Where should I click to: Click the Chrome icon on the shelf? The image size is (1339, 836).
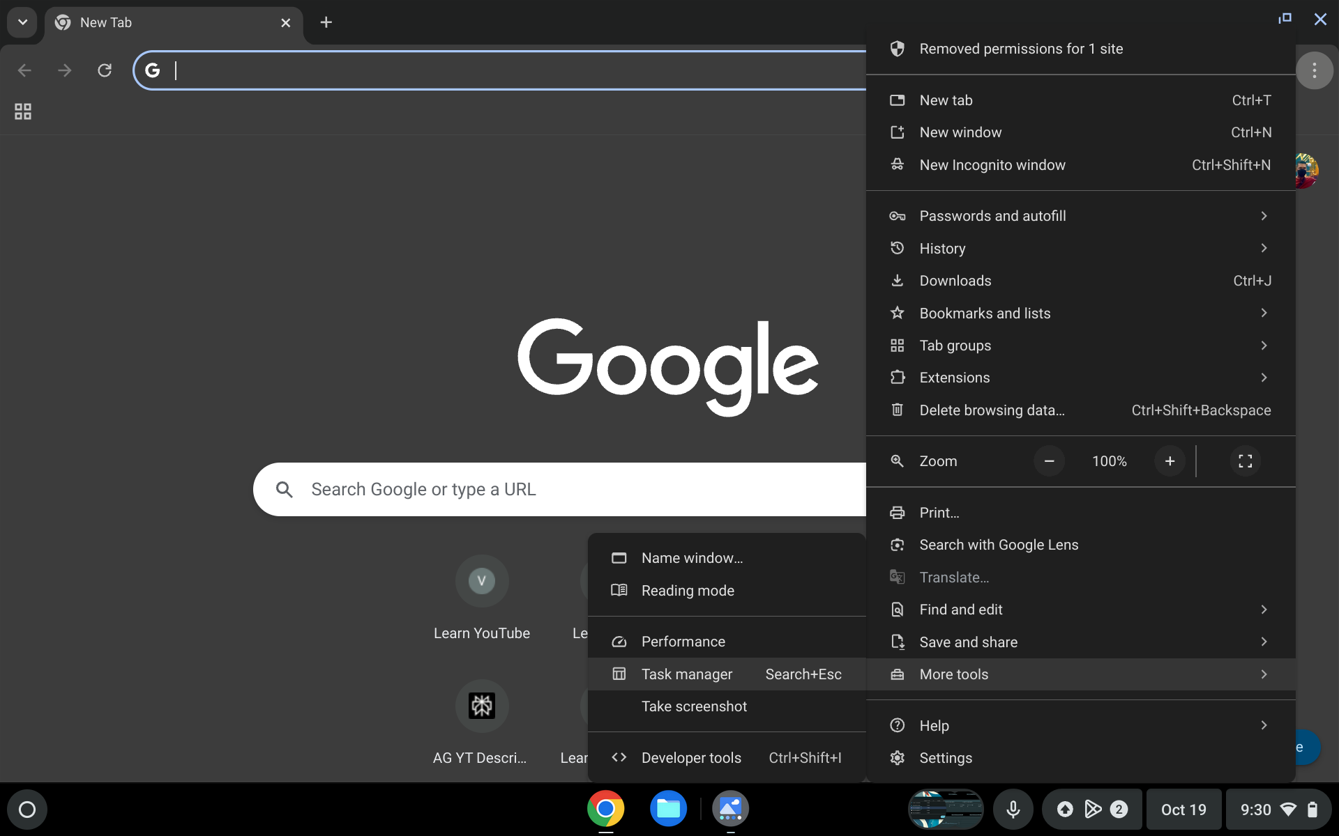point(605,809)
